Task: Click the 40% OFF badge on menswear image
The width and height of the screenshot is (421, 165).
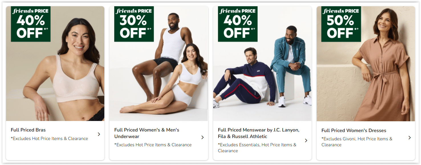Action: (238, 24)
